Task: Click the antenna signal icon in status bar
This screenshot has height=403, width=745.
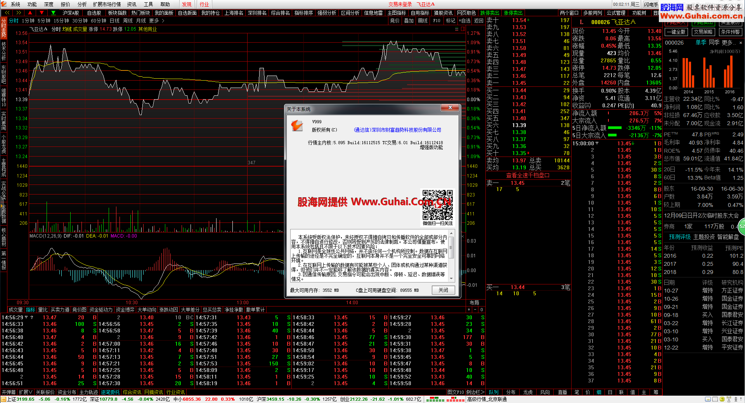Action: [x=728, y=399]
